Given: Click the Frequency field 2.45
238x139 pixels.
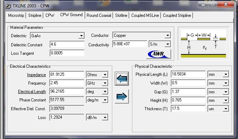Looking at the screenshot, I should (67, 83).
